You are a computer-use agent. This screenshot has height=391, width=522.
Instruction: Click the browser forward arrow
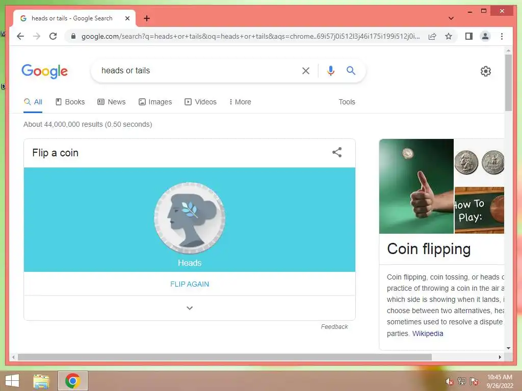click(x=37, y=36)
